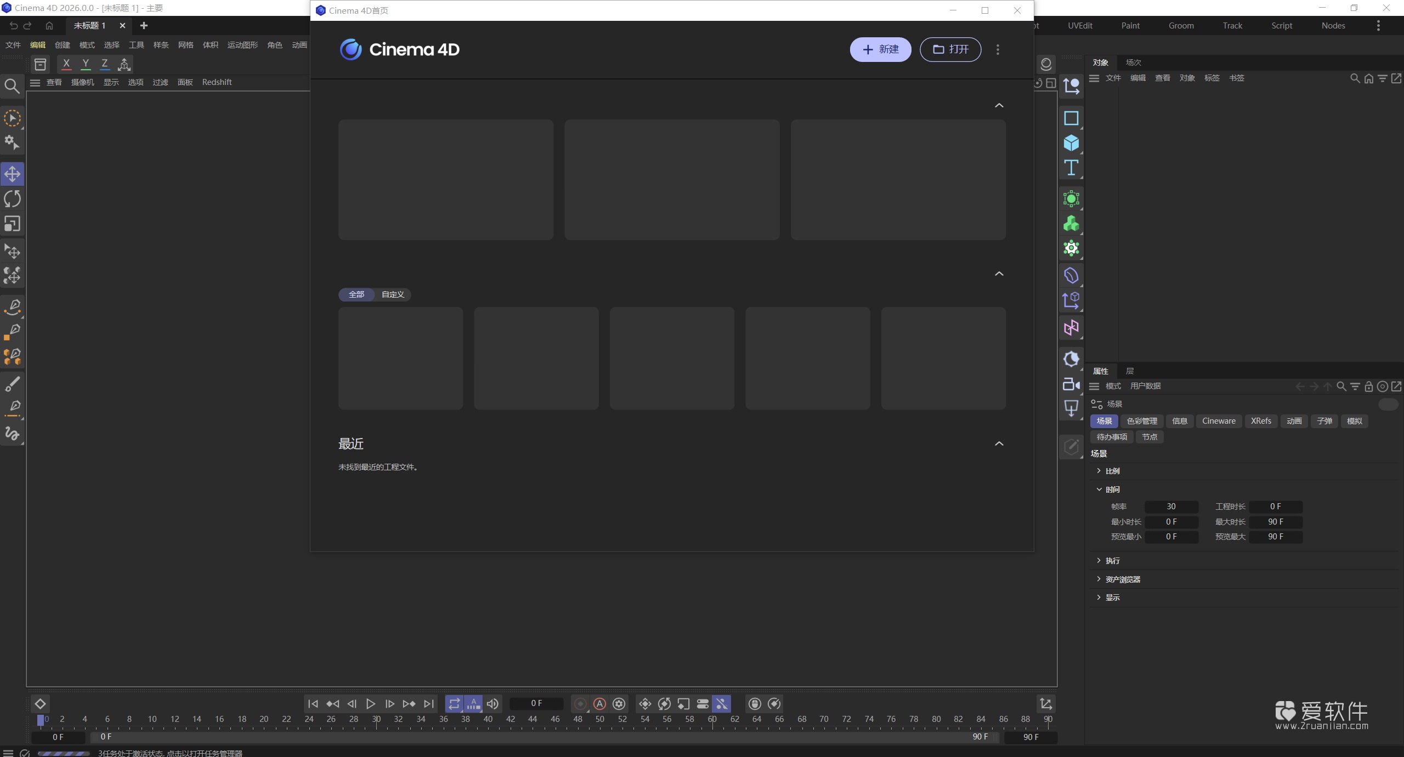The image size is (1404, 757).
Task: Collapse the 时间 section in the attributes panel
Action: pyautogui.click(x=1099, y=489)
